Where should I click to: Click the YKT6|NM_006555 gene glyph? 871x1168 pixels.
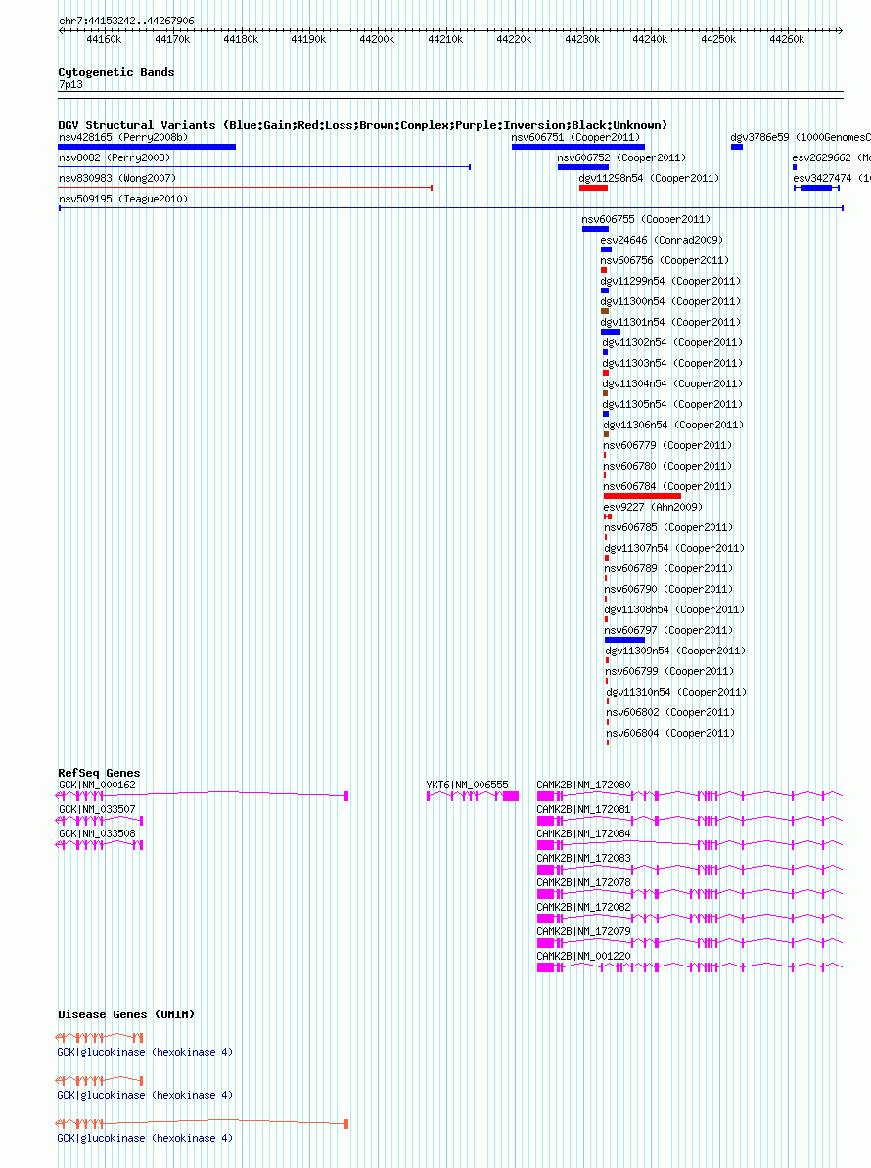(473, 797)
